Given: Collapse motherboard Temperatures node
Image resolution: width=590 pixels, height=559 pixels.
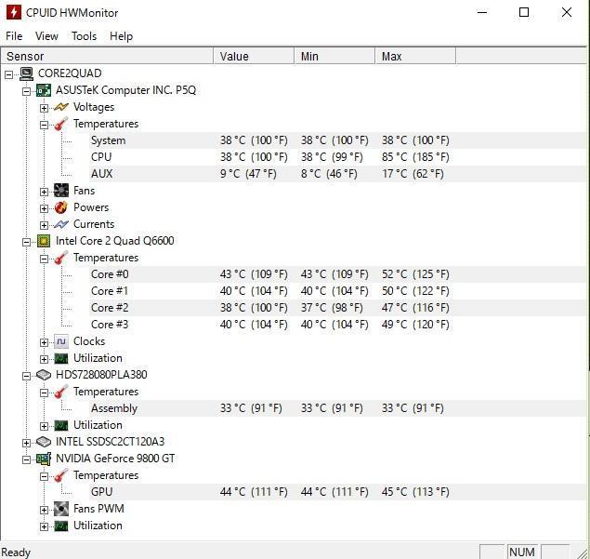Looking at the screenshot, I should pyautogui.click(x=44, y=125).
